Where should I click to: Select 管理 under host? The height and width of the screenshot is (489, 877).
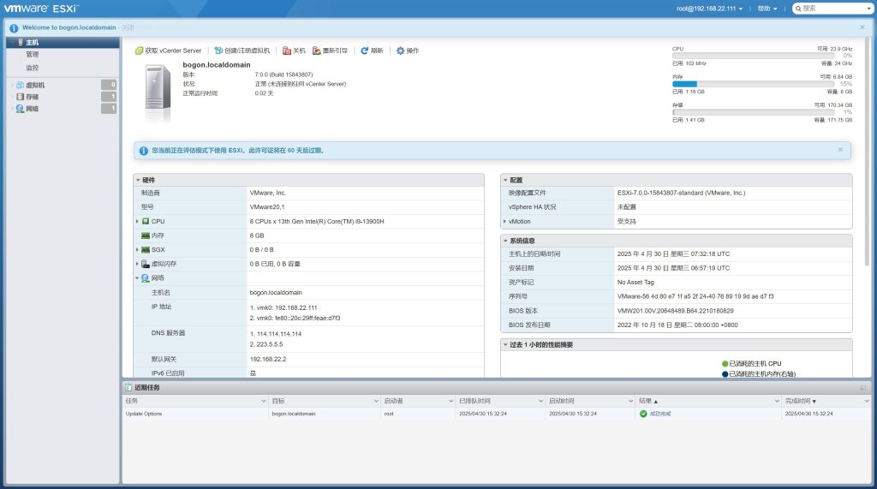tap(33, 55)
